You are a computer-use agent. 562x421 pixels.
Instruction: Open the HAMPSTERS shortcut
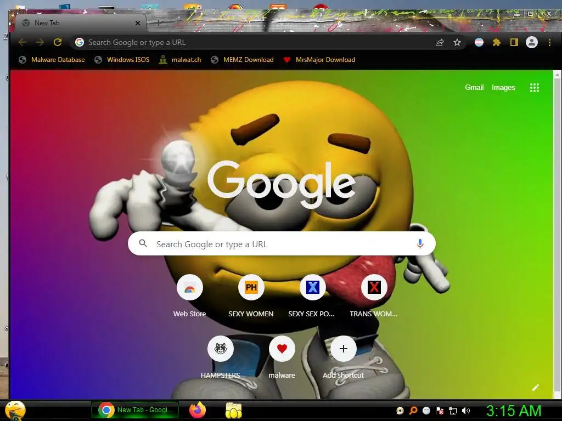221,357
